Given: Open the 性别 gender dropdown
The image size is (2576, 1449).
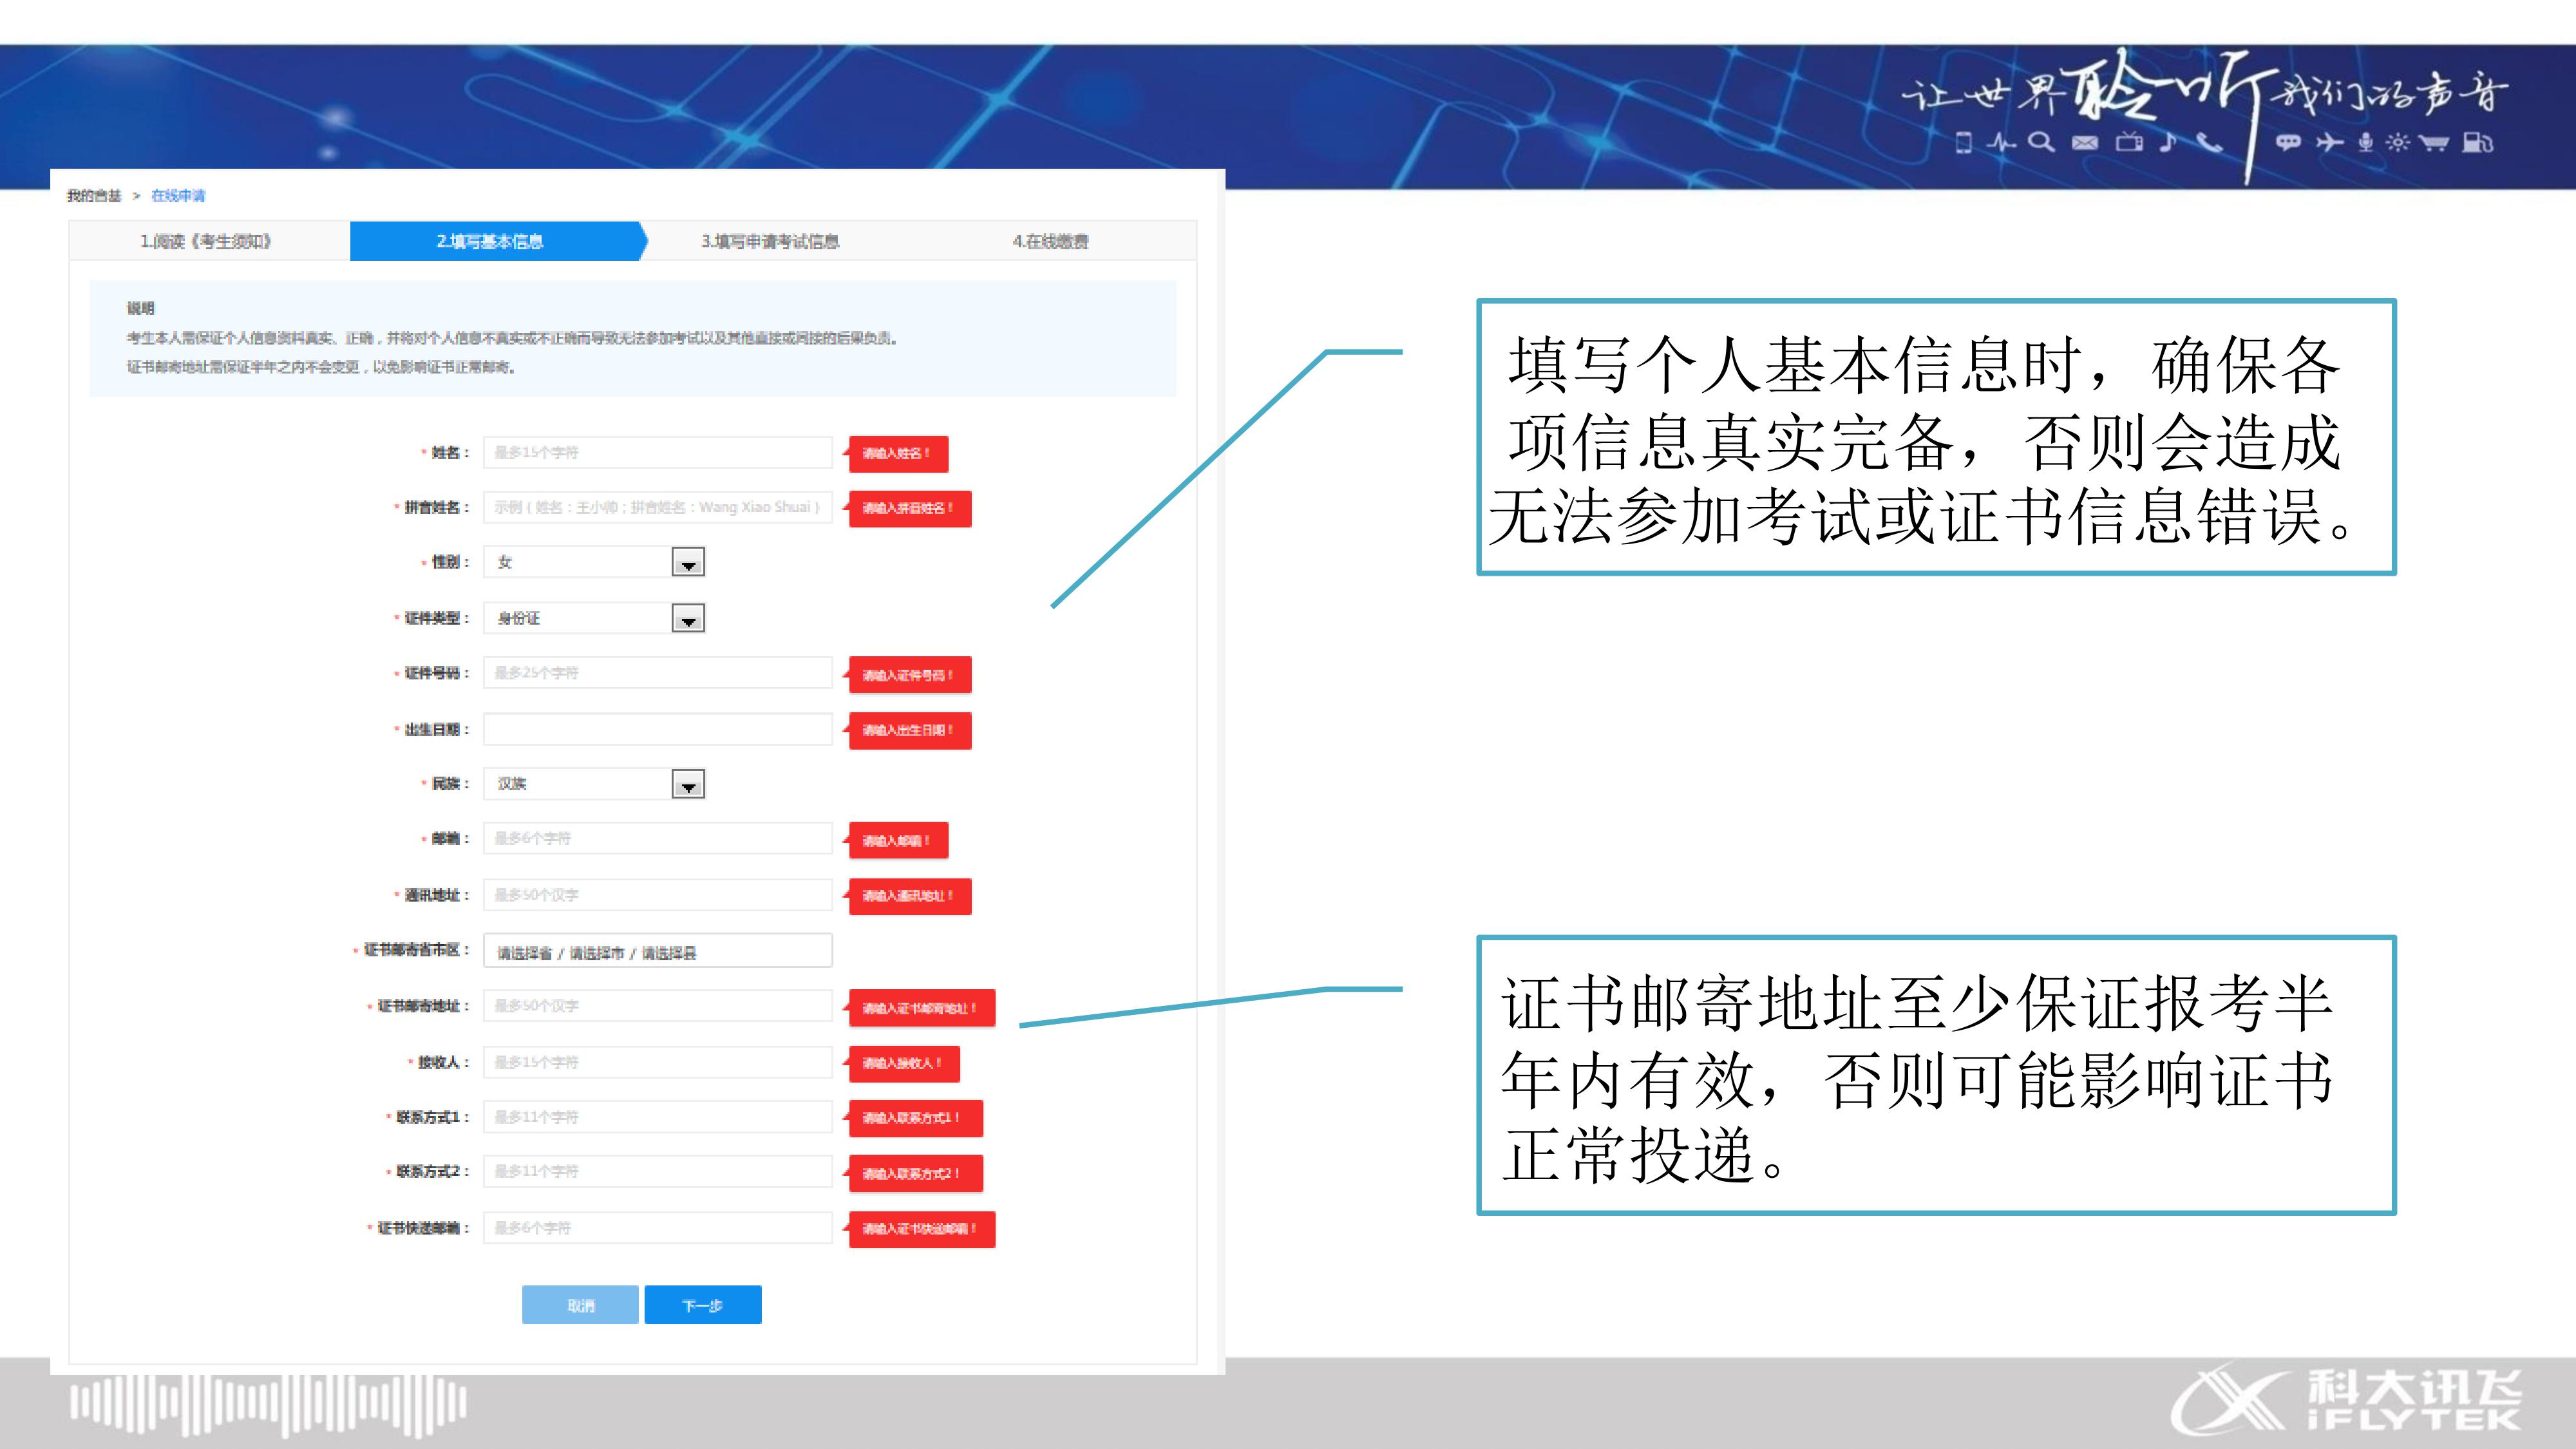Looking at the screenshot, I should click(688, 563).
